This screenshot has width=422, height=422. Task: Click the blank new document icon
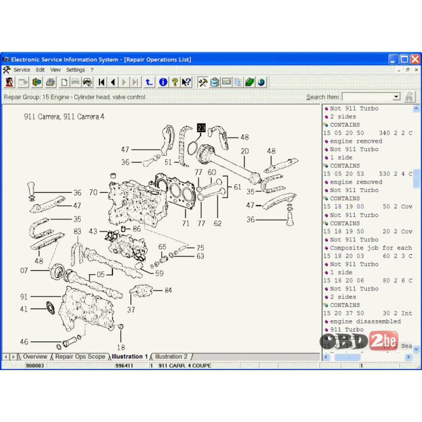(x=64, y=82)
